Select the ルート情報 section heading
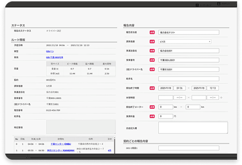The image size is (242, 165). (18, 40)
